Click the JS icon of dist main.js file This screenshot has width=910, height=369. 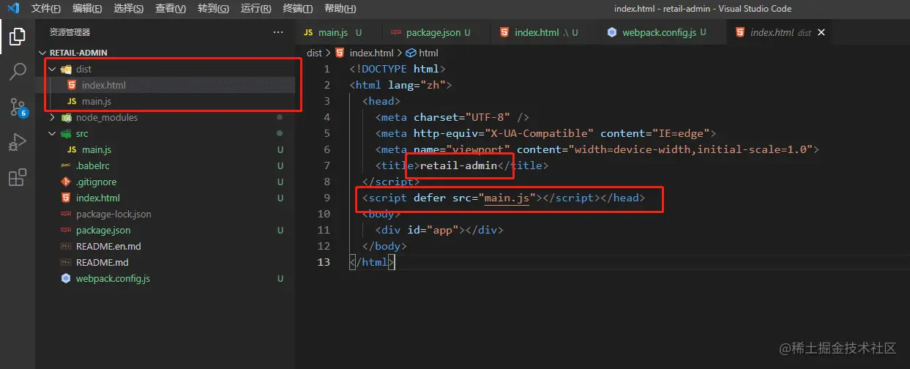coord(71,101)
